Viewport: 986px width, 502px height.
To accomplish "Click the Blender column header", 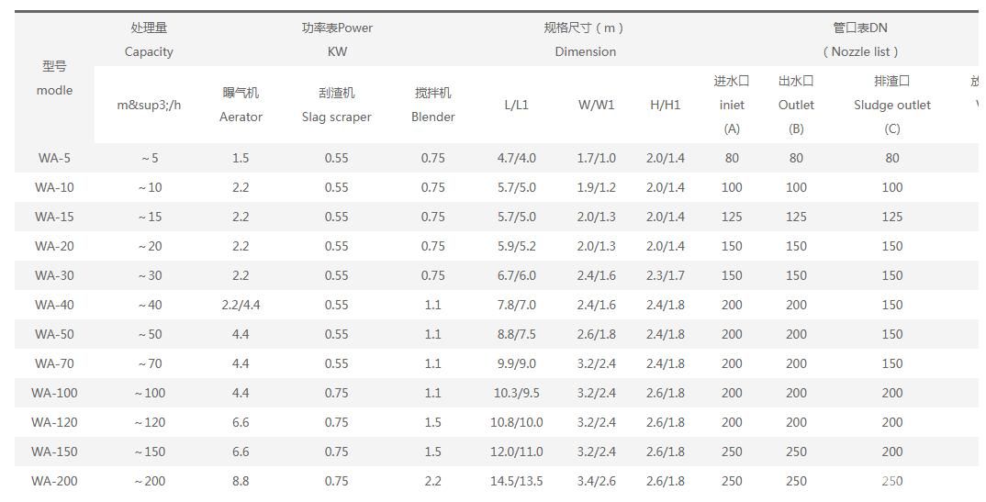I will coord(432,105).
